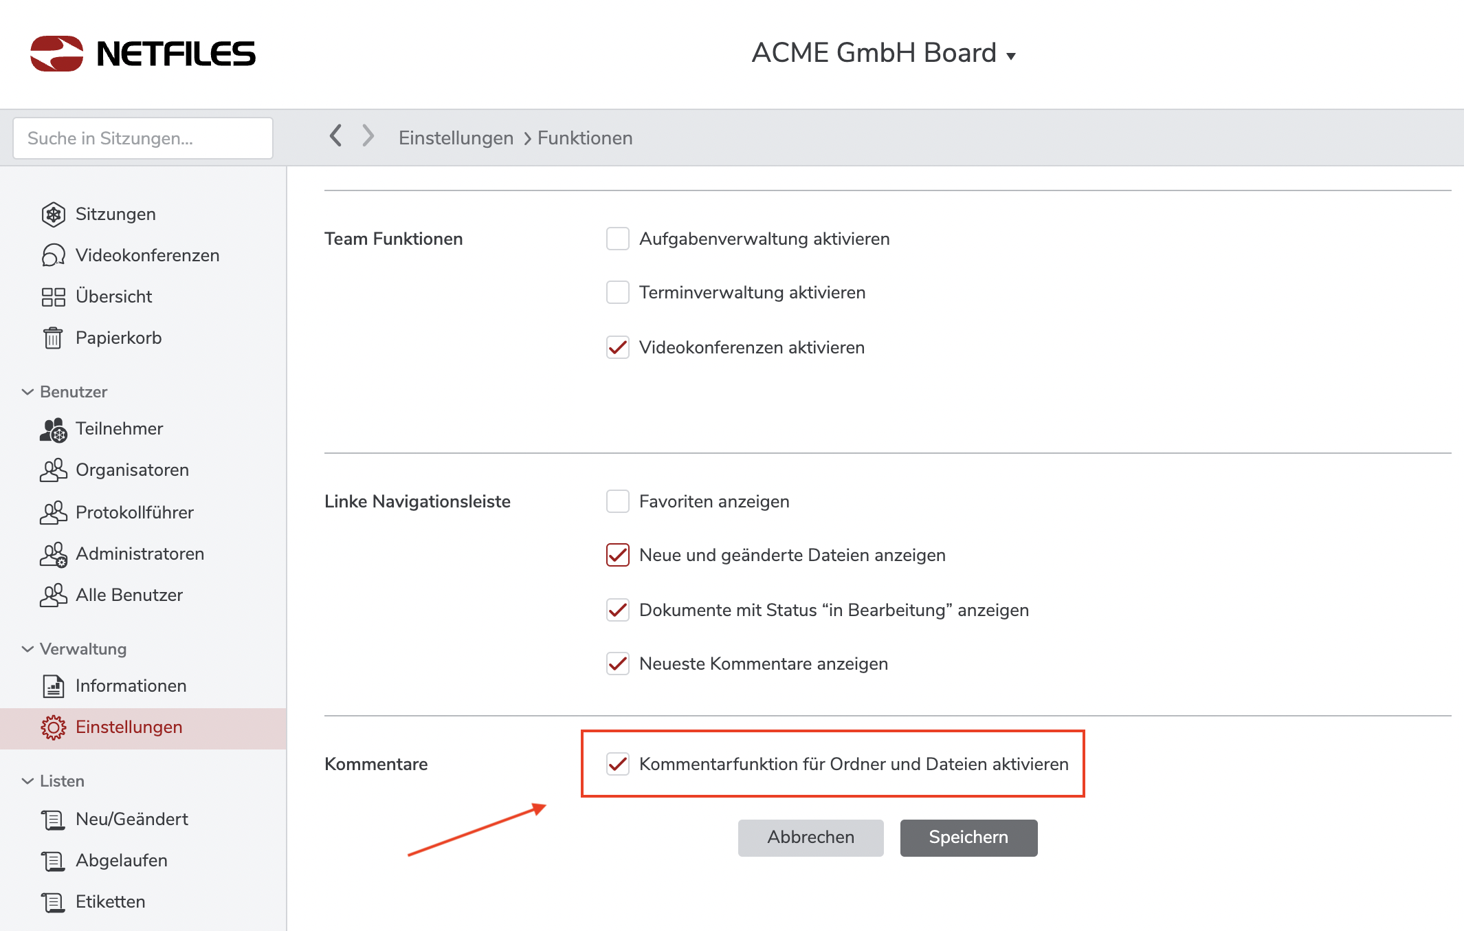
Task: Click the Übersicht grid icon
Action: [53, 297]
